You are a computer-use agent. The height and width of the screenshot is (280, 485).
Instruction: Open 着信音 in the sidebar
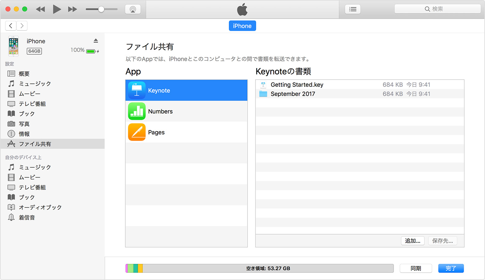point(52,217)
